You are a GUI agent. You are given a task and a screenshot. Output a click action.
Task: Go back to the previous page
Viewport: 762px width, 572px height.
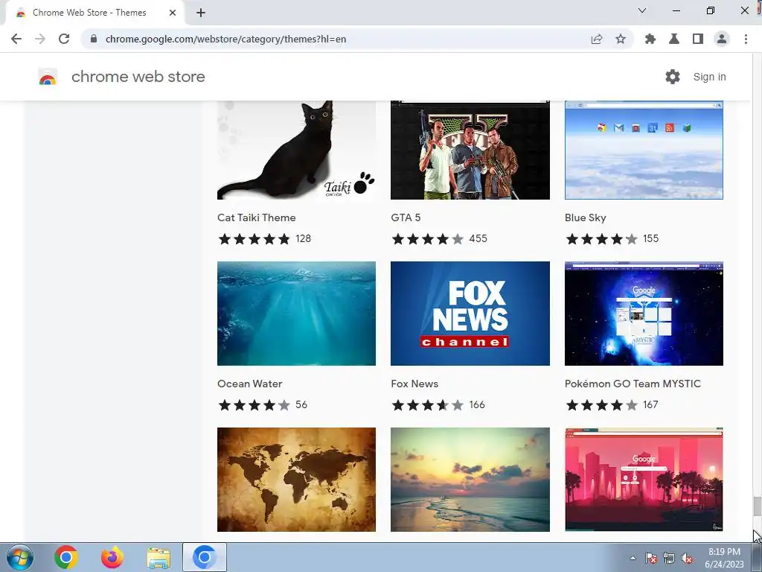(x=16, y=39)
